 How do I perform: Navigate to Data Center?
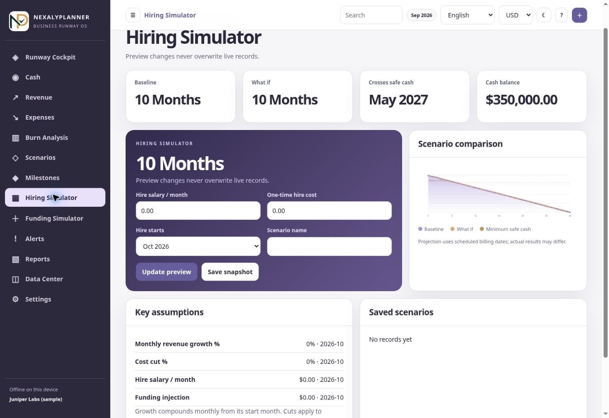tap(55, 279)
